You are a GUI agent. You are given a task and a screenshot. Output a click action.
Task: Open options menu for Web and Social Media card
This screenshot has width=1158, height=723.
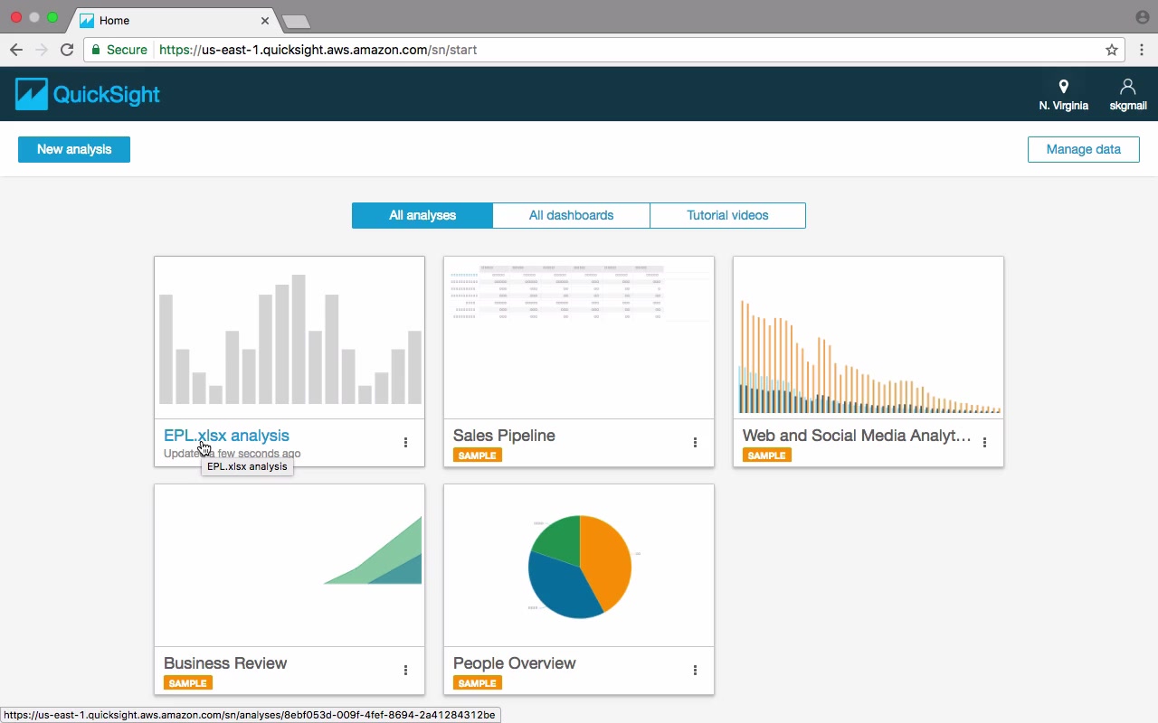click(984, 442)
